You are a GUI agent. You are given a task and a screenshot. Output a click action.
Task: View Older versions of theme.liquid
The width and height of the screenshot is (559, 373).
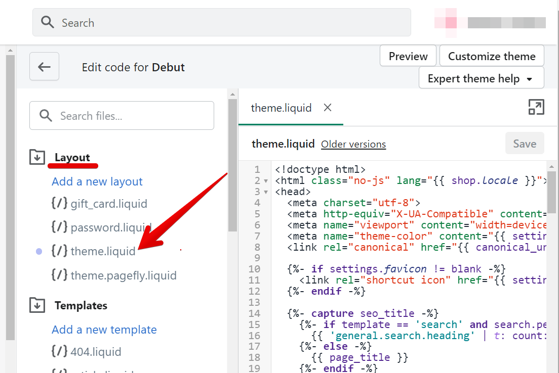coord(353,144)
